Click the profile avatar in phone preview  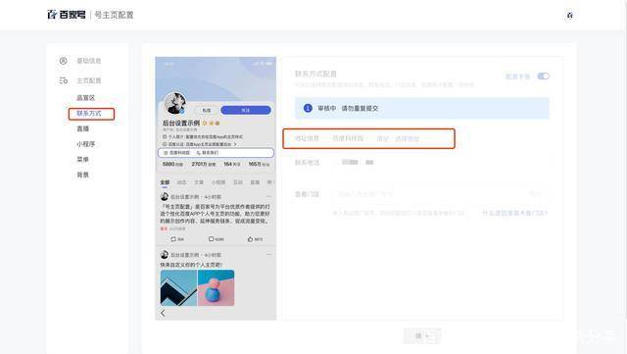175,103
